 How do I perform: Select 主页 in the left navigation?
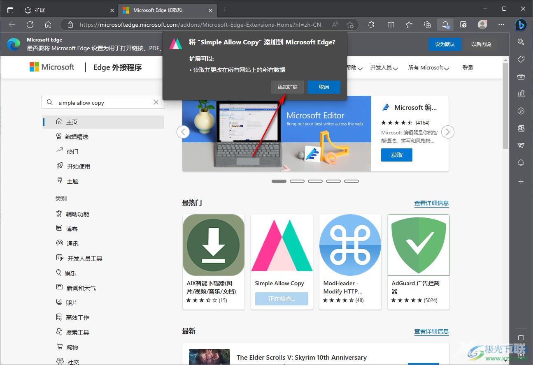click(103, 122)
